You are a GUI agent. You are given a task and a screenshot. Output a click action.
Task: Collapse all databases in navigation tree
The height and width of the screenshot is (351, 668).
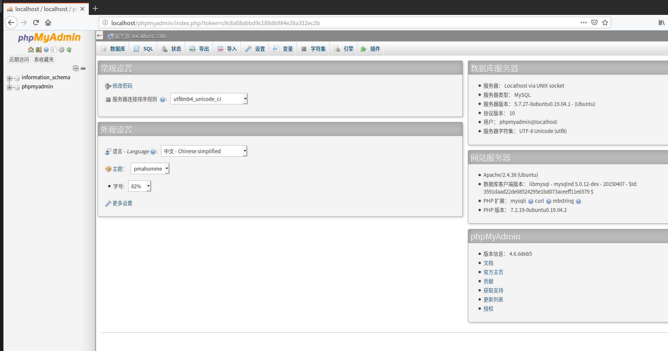pos(76,68)
